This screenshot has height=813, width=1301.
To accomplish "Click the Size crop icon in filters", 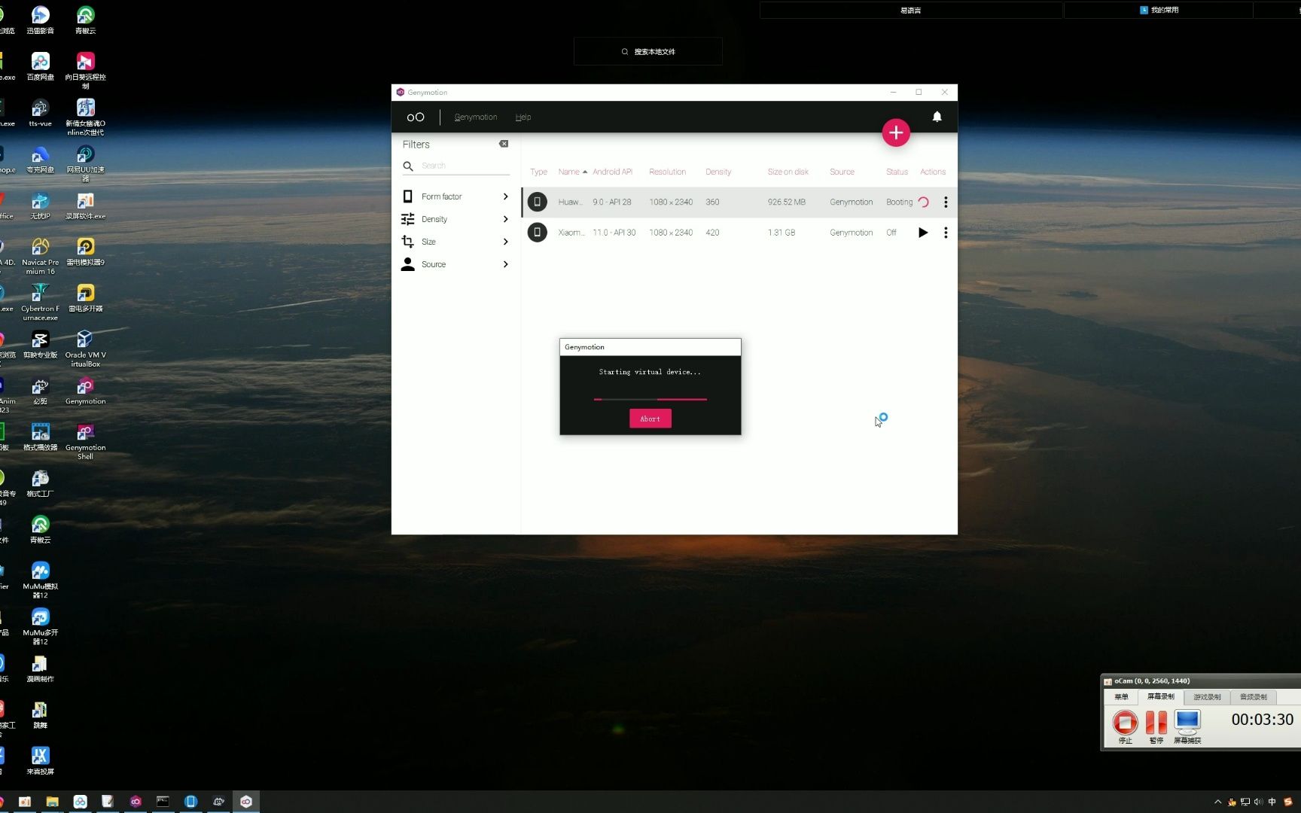I will click(407, 242).
